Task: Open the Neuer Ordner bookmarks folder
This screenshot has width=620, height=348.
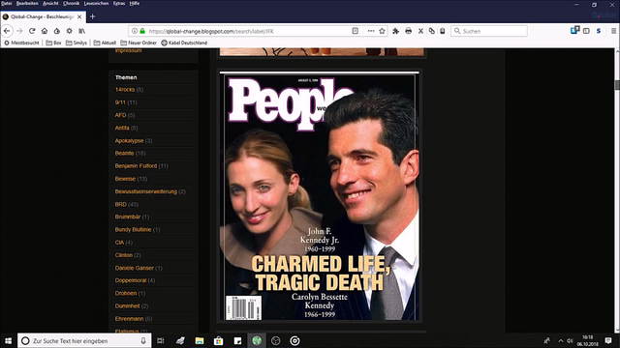Action: pyautogui.click(x=139, y=43)
